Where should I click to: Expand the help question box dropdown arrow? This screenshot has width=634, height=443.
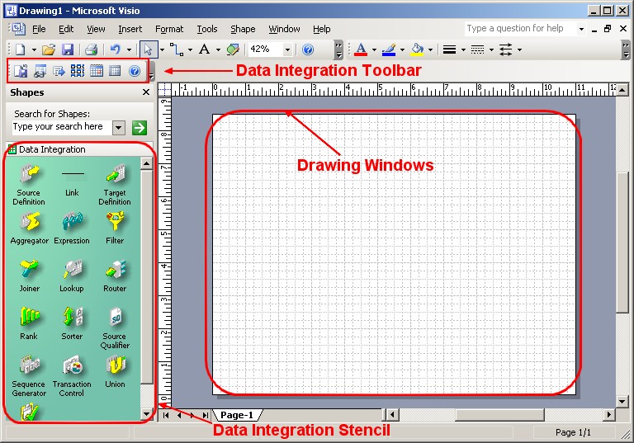click(x=581, y=29)
